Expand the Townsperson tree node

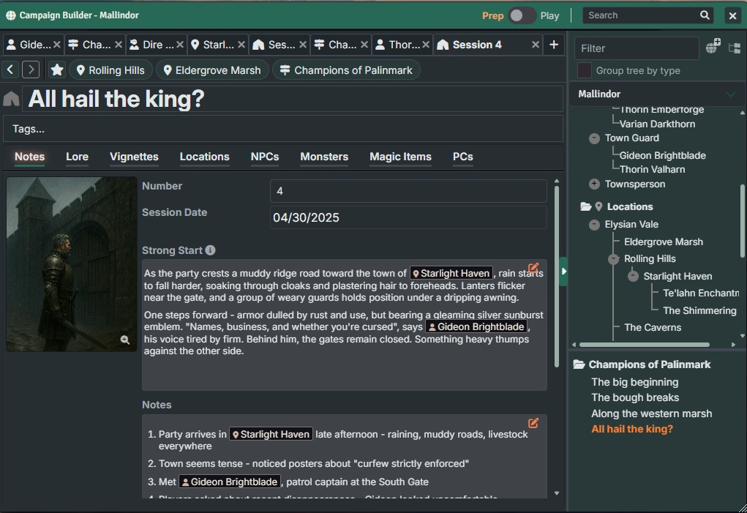point(594,184)
